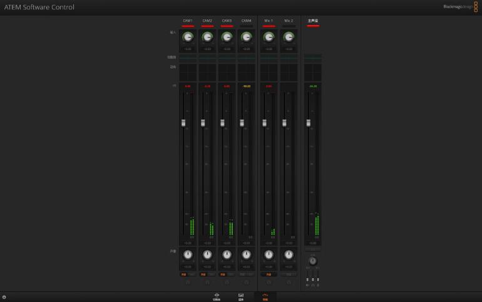Toggle the Mic 1 ON button

click(x=269, y=274)
